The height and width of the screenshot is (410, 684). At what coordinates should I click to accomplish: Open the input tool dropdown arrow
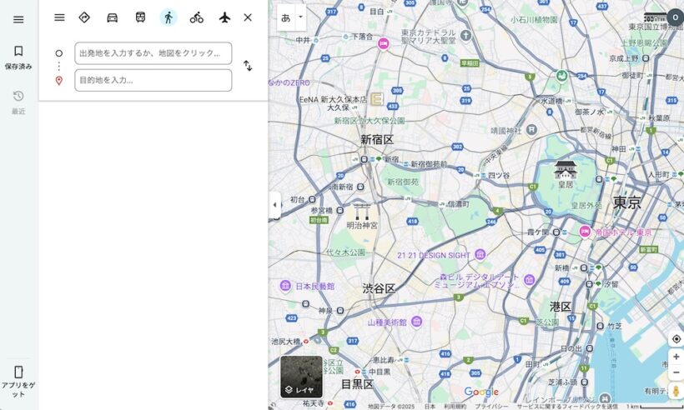click(x=300, y=17)
